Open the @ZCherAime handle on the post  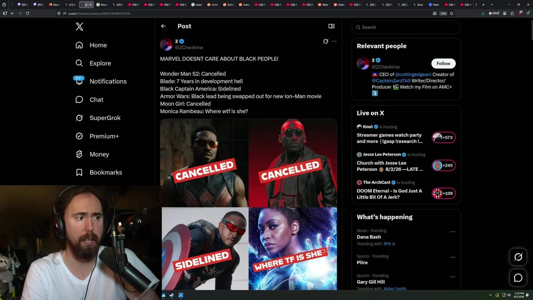(189, 47)
